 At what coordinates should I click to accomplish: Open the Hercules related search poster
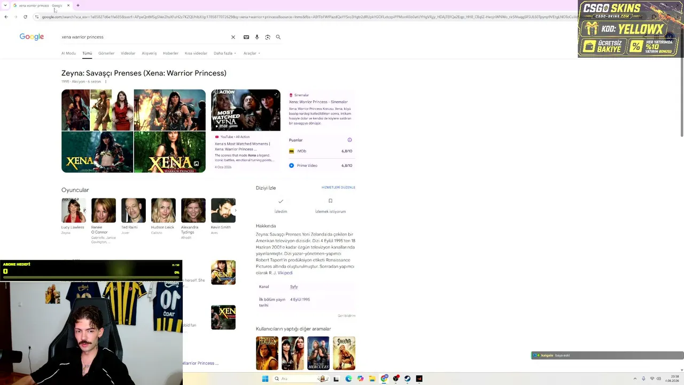(267, 353)
